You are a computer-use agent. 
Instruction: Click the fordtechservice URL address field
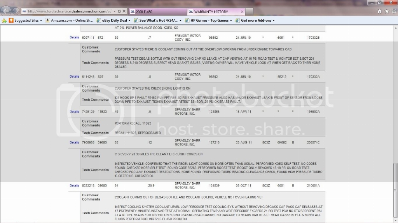click(x=69, y=11)
